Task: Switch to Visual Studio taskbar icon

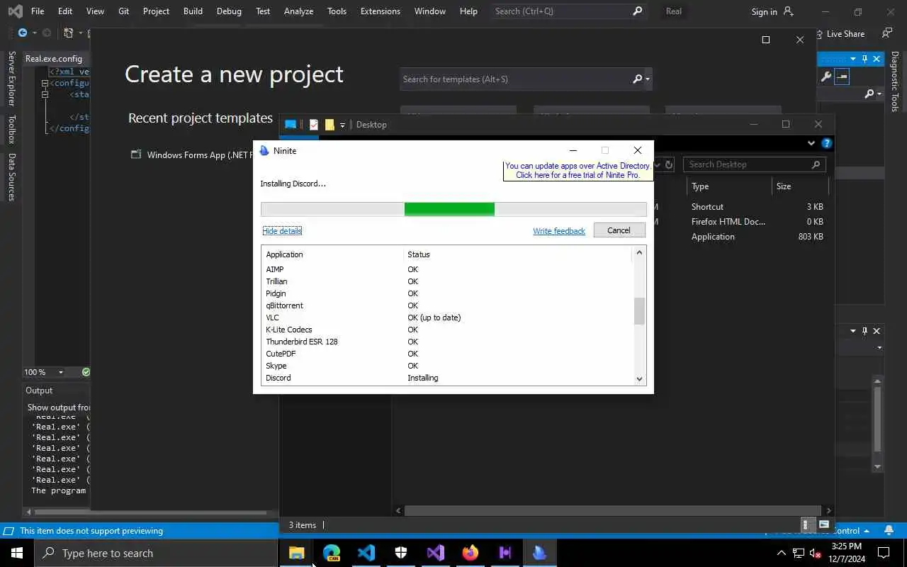Action: coord(436,553)
